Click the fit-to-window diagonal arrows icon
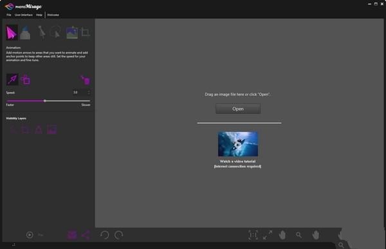Image resolution: width=386 pixels, height=249 pixels. pos(268,235)
